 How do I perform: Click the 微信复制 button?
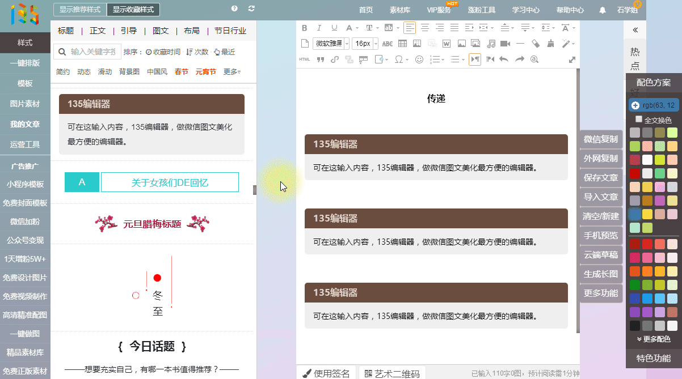pyautogui.click(x=601, y=139)
